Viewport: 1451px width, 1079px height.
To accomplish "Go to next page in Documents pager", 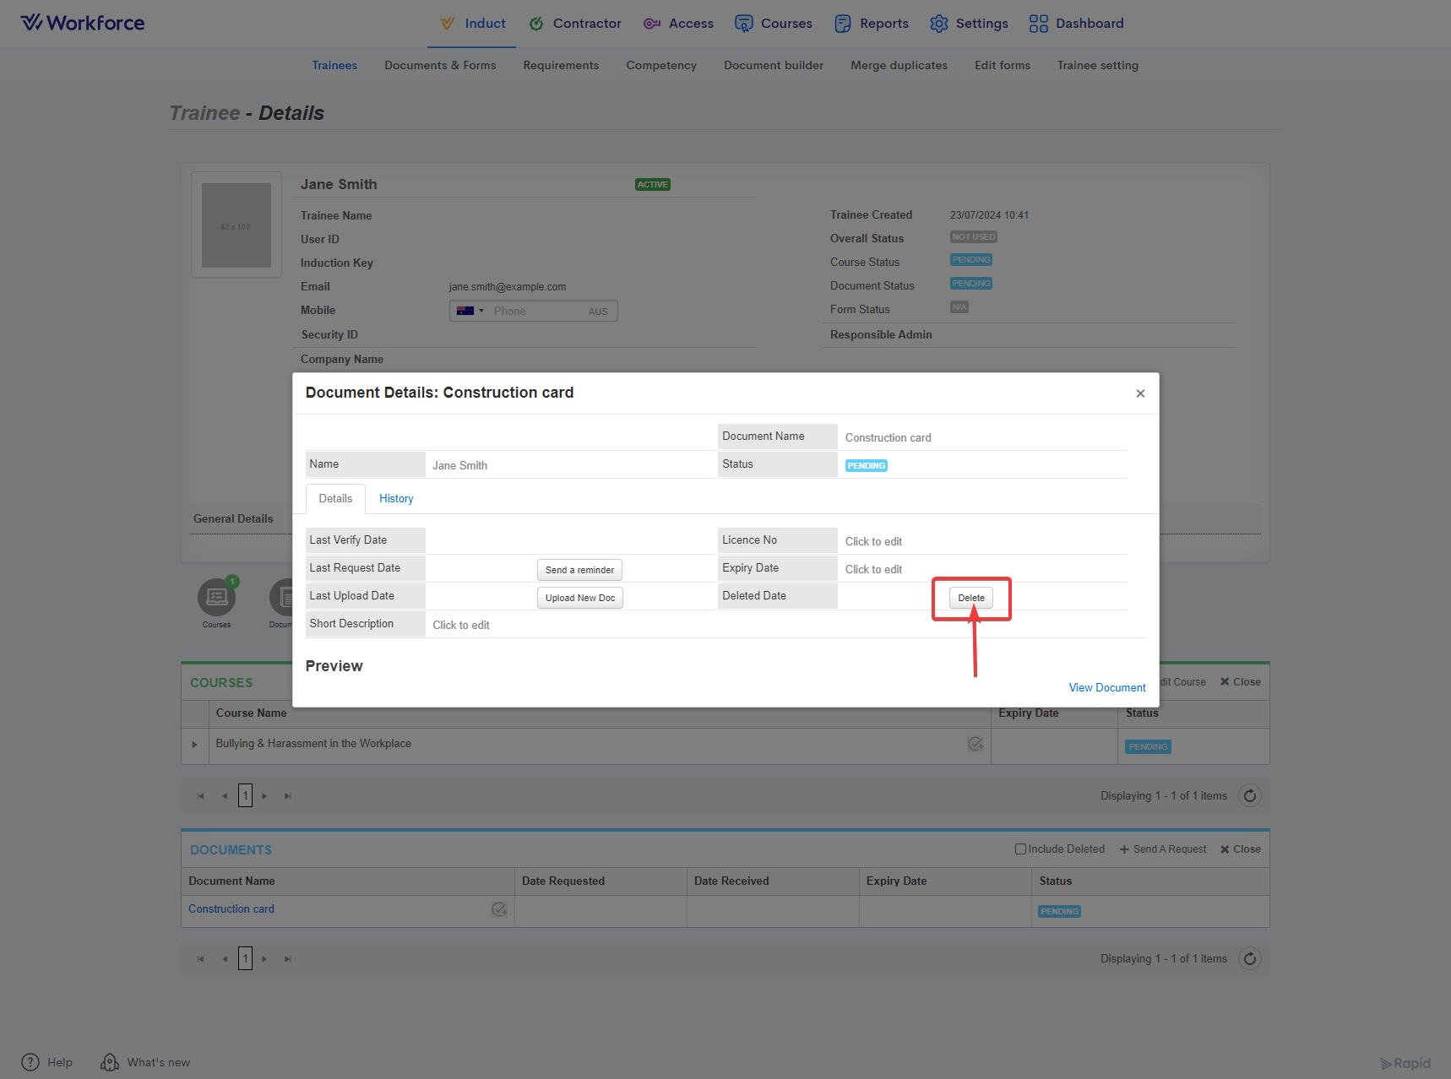I will (264, 959).
